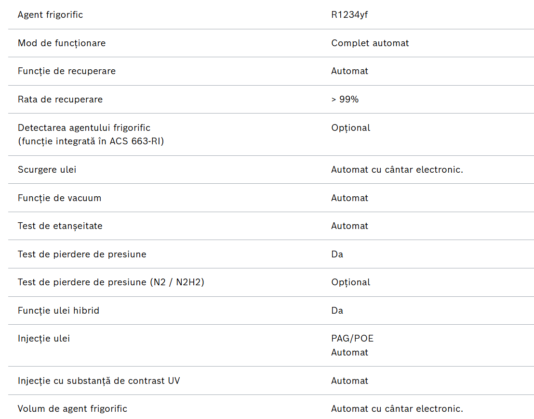Click the "(N2 / N2H2)" pressure test label
This screenshot has width=534, height=419.
(x=176, y=282)
